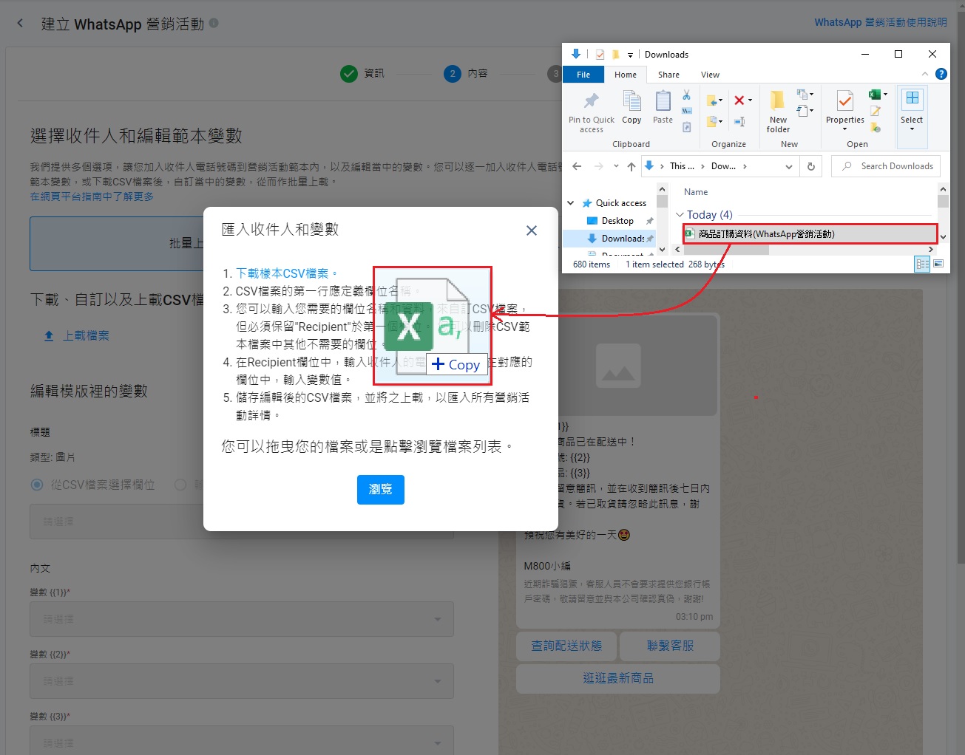Click the 聯繫客服 preview button

[670, 646]
